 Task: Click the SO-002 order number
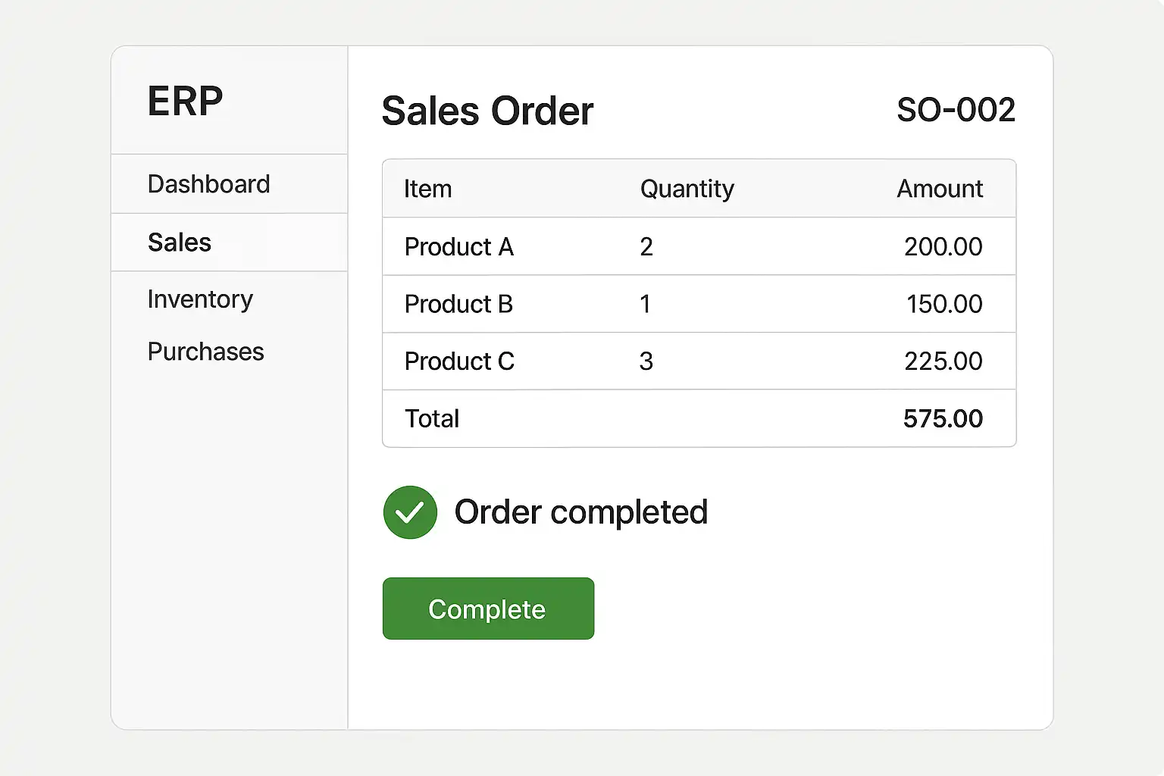point(955,110)
